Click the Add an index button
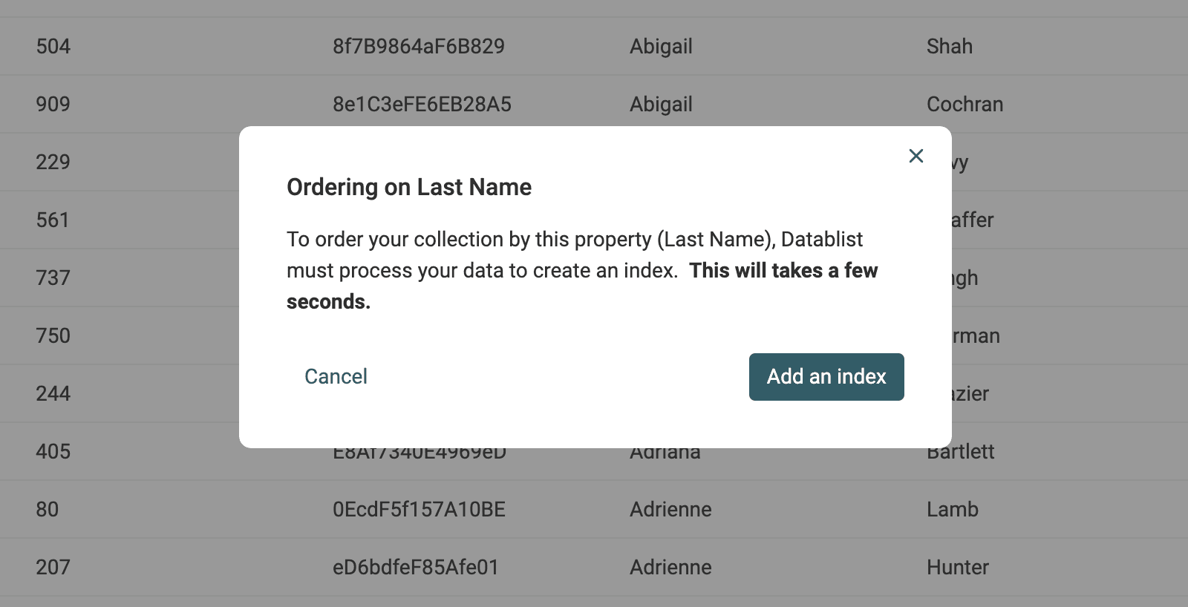The image size is (1188, 607). point(826,377)
